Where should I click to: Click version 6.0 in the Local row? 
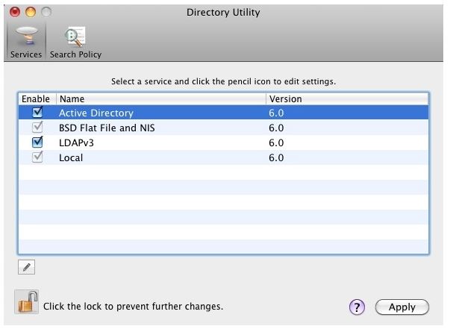pyautogui.click(x=276, y=157)
